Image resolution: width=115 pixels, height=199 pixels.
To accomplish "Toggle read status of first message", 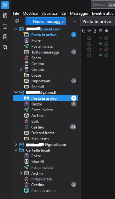I will coord(101,38).
